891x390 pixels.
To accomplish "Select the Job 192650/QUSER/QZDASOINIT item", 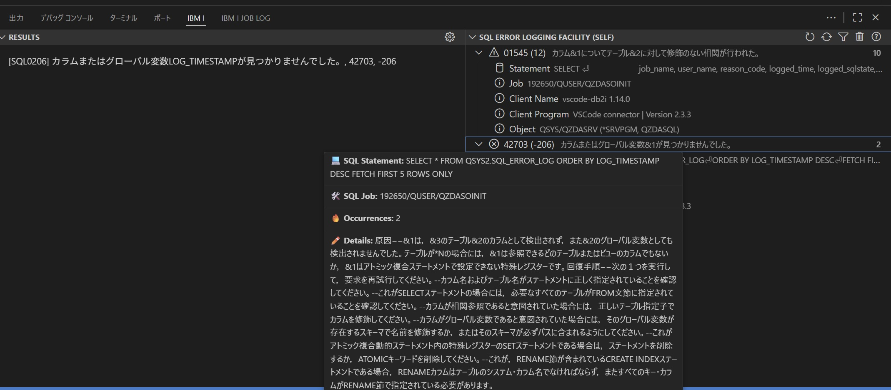I will [x=569, y=84].
